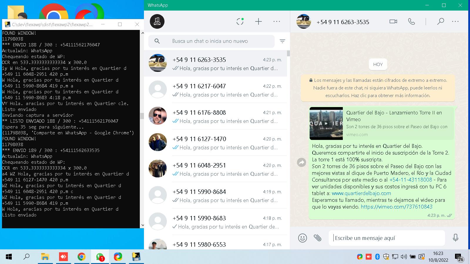Open File Explorer from taskbar
This screenshot has width=470, height=264.
pyautogui.click(x=45, y=257)
